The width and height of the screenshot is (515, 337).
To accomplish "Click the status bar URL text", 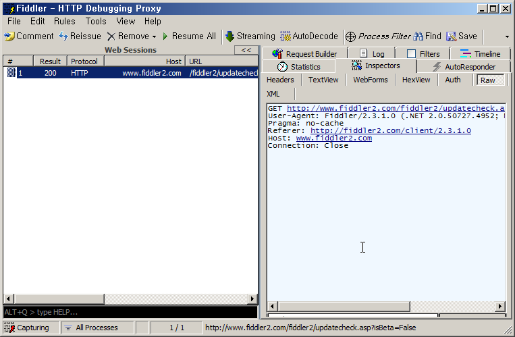I will point(310,328).
